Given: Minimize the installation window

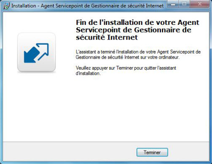Looking at the screenshot, I should coord(173,4).
